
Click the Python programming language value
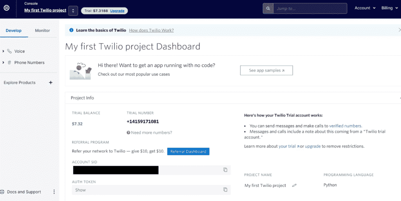pyautogui.click(x=330, y=185)
